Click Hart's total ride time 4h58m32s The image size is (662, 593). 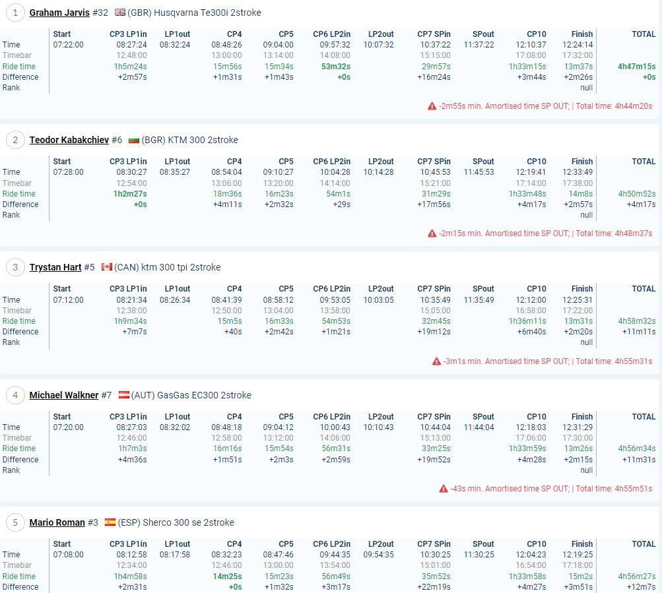pyautogui.click(x=637, y=321)
